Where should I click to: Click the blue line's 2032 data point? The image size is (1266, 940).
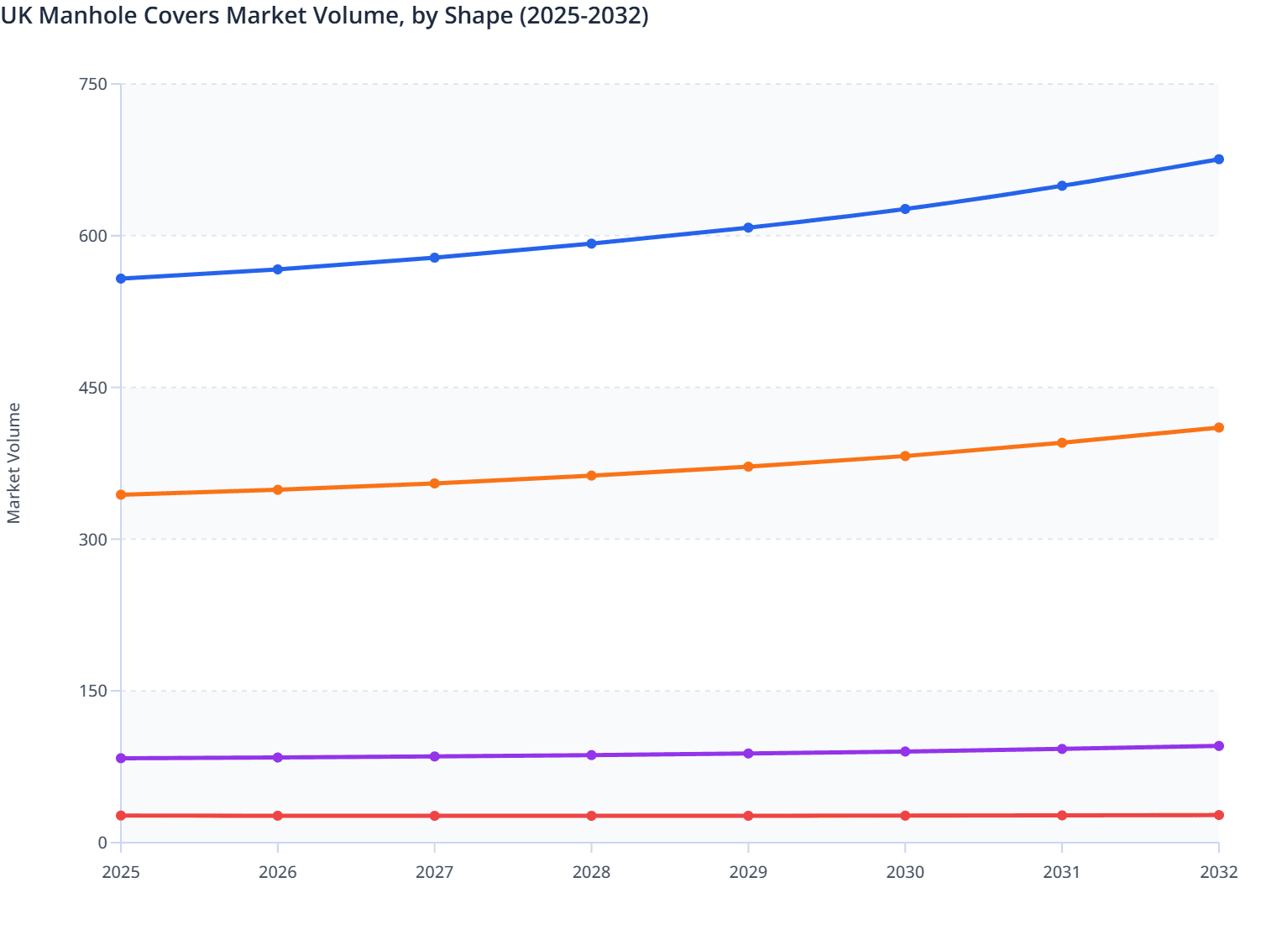1218,159
